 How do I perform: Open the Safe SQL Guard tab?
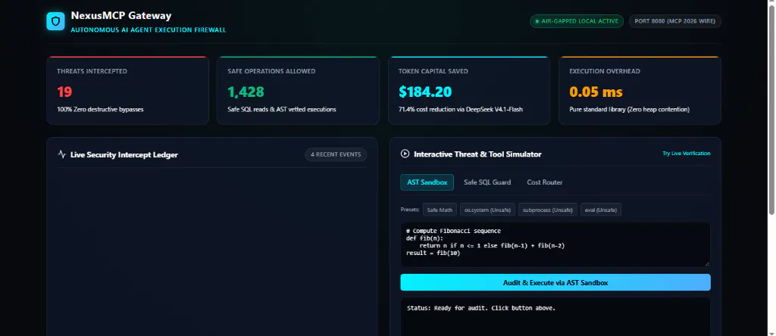pos(487,182)
